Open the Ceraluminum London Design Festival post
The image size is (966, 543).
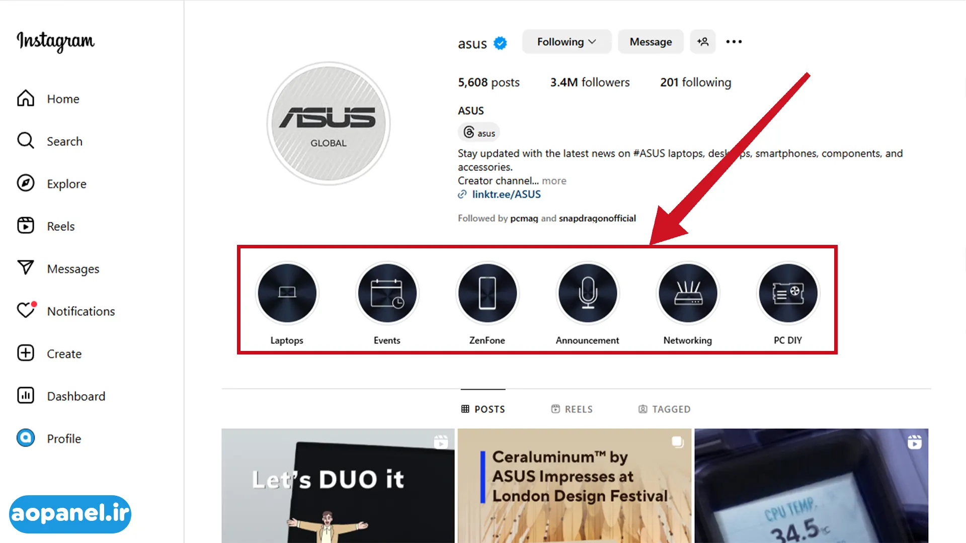click(x=575, y=486)
